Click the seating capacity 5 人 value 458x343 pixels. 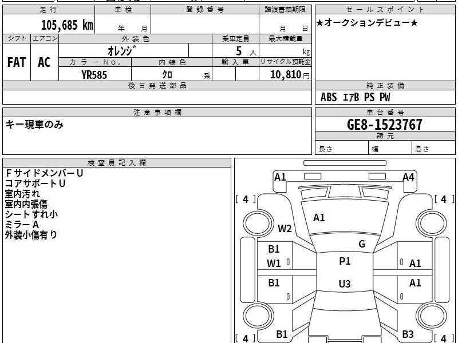(x=246, y=51)
